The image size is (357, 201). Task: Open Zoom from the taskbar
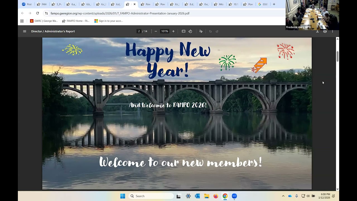tap(234, 196)
